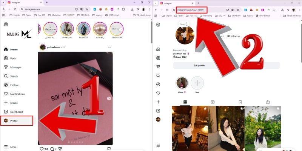Open the Marketing bookmarks folder in the feed window

point(54,15)
